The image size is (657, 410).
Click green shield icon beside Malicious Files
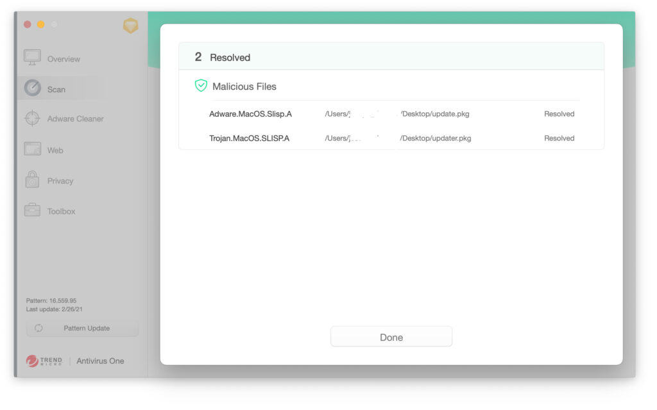pos(201,86)
